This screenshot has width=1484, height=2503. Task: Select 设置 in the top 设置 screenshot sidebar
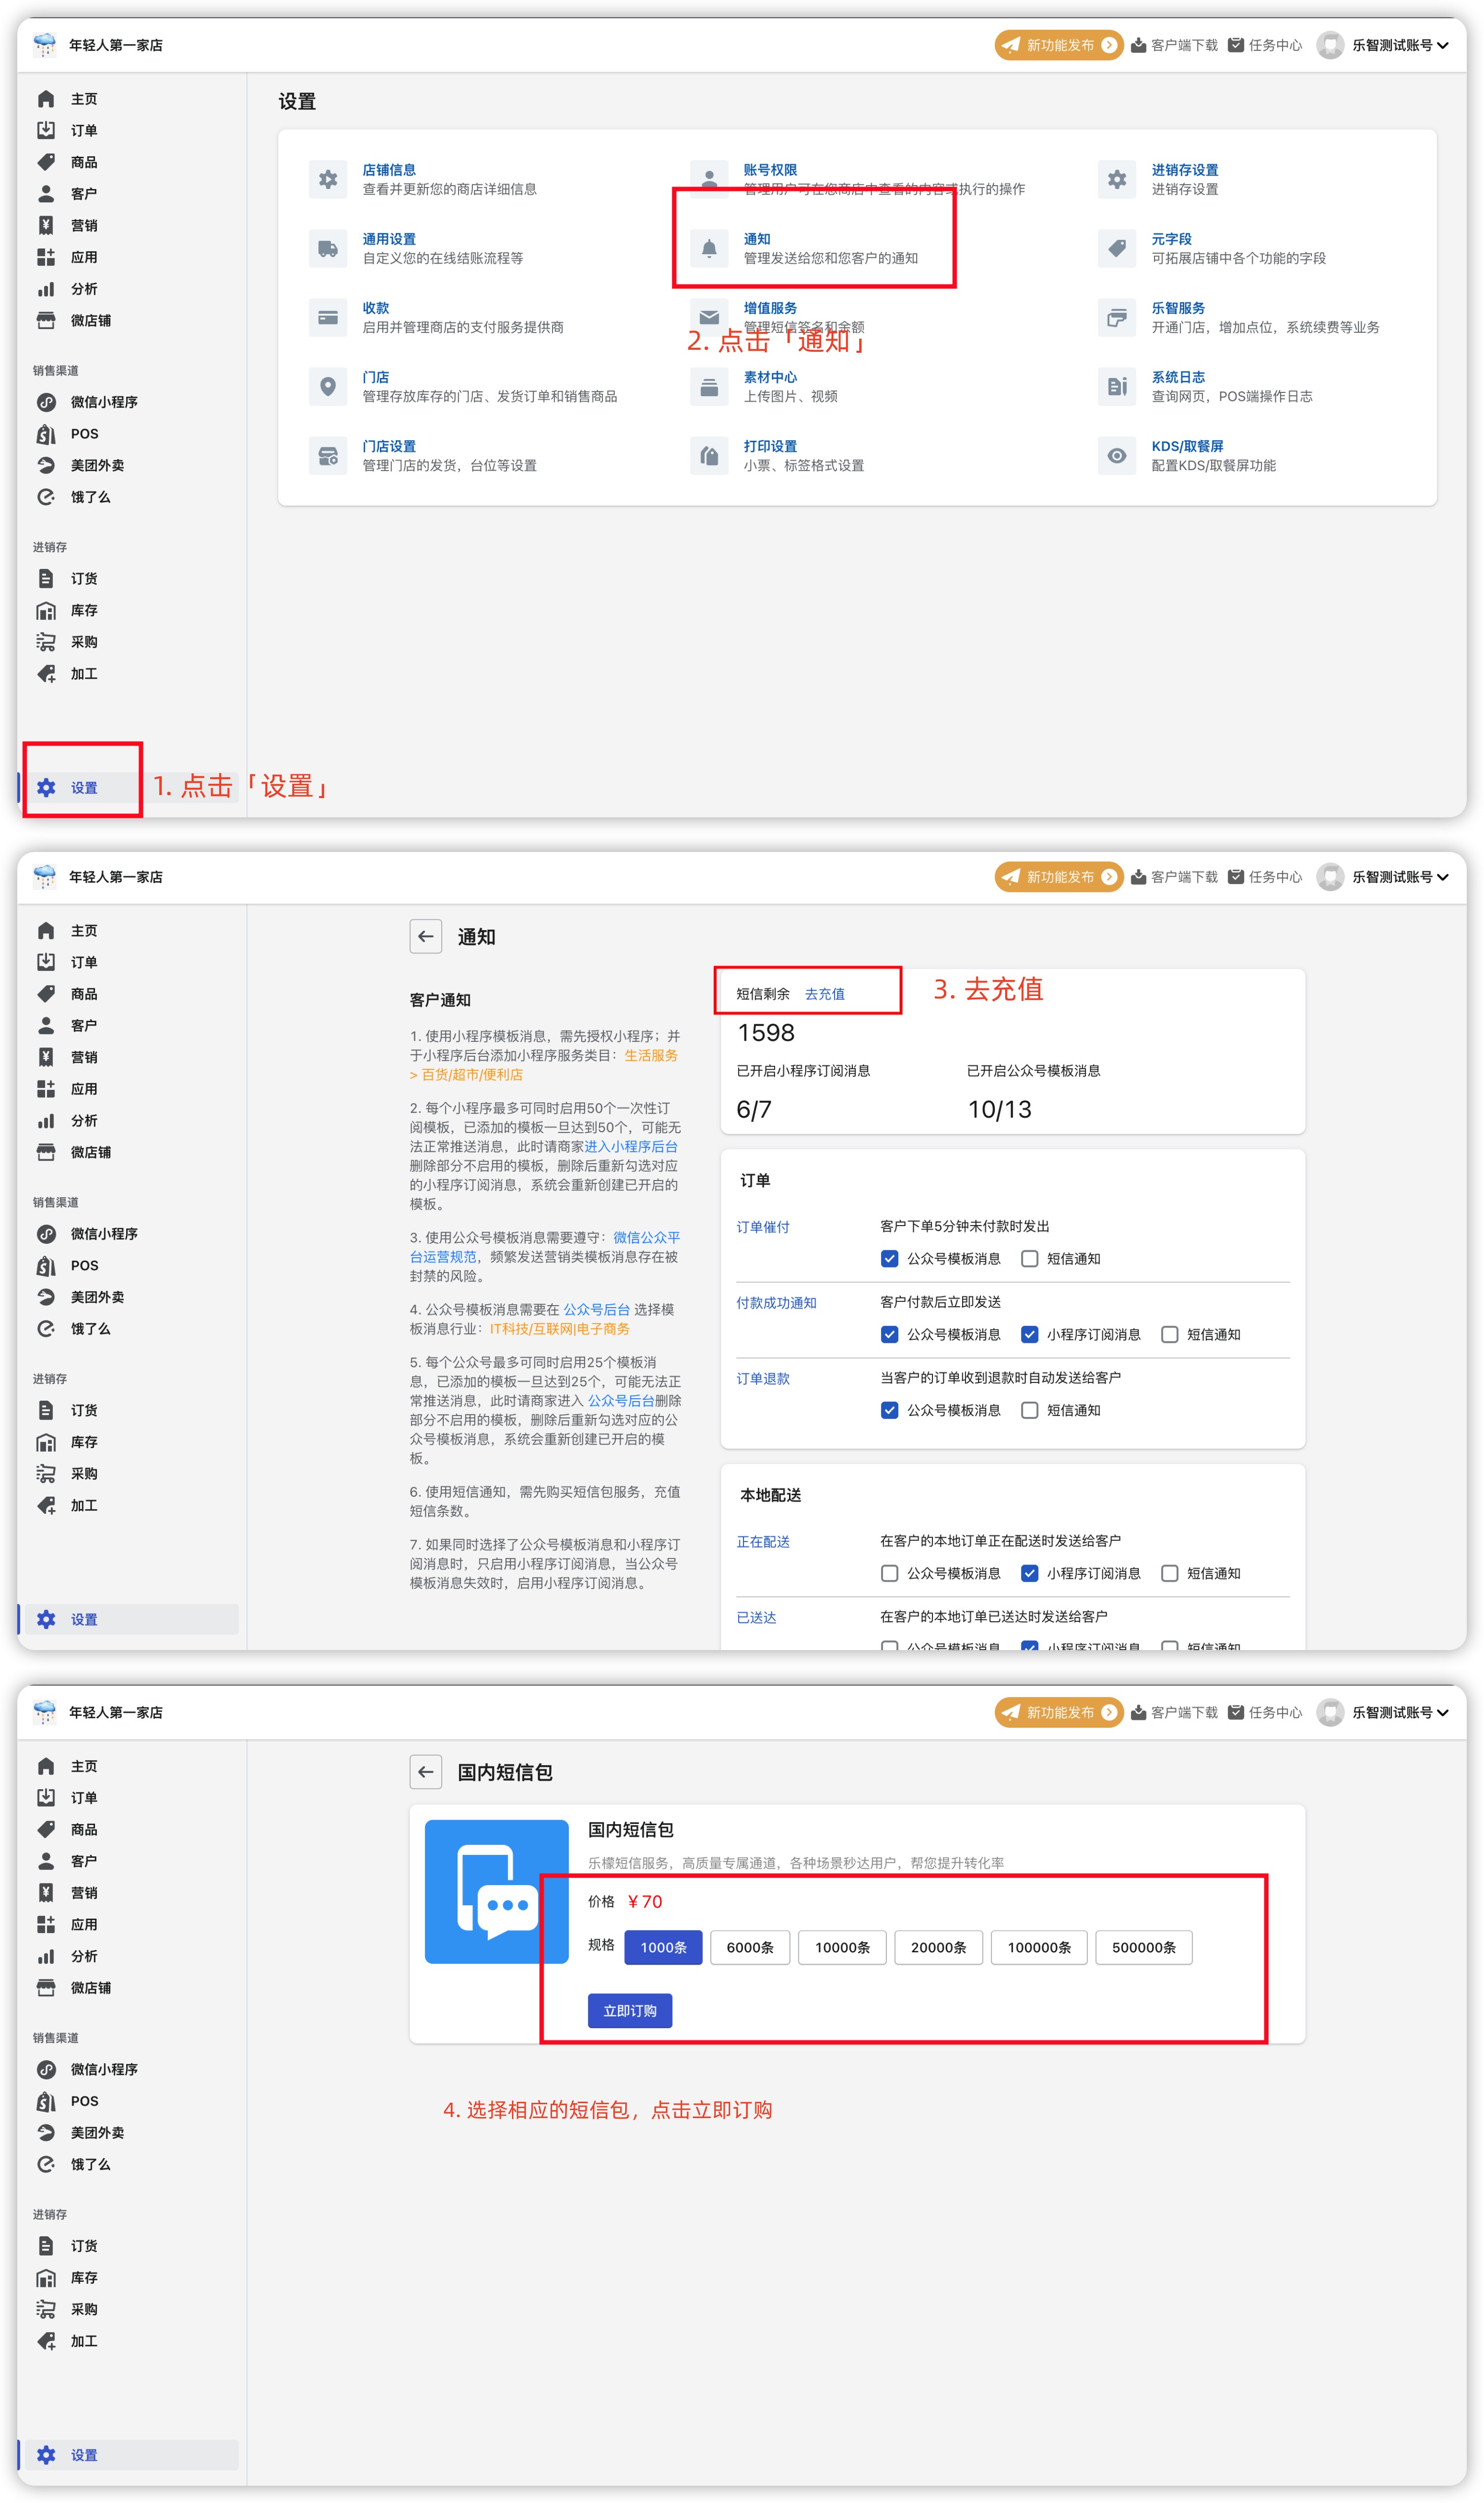click(x=132, y=787)
